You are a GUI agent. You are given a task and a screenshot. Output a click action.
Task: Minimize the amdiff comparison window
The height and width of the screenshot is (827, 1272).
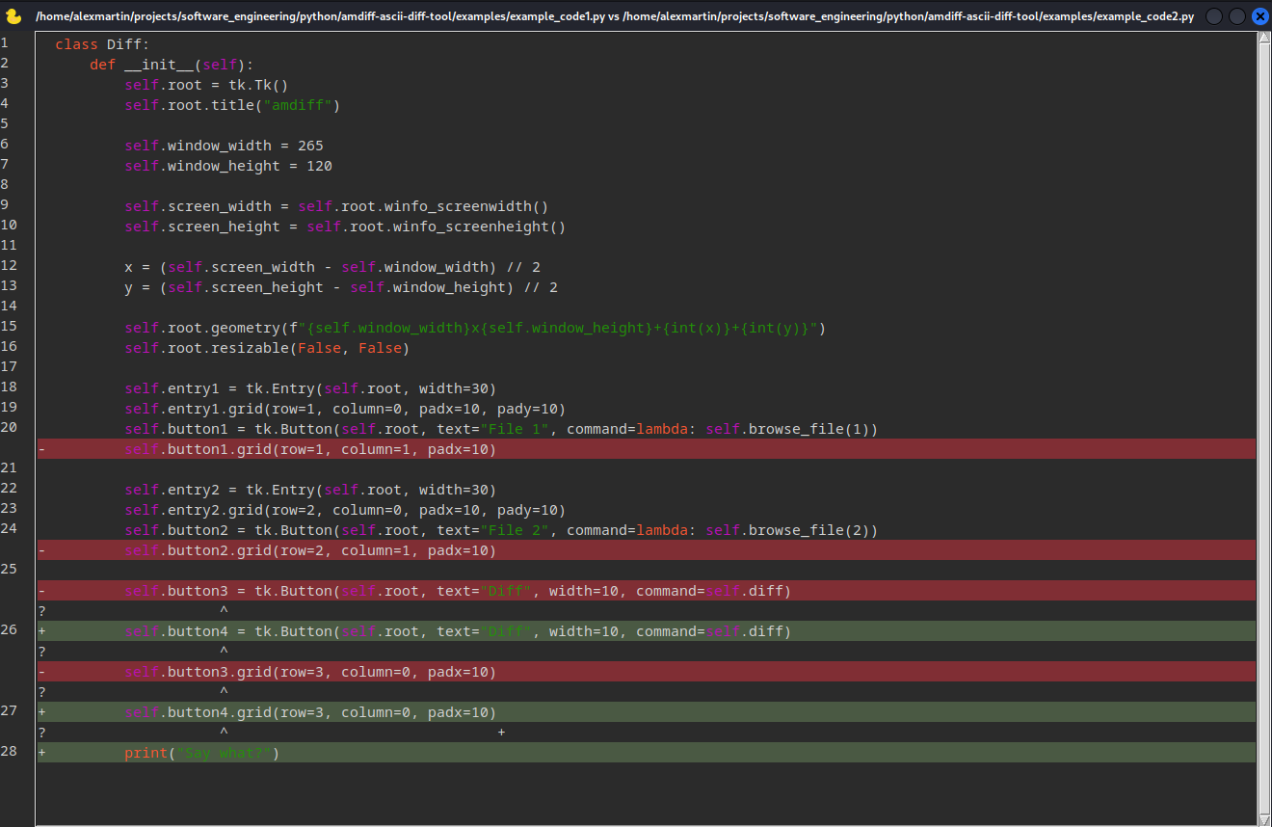(1214, 16)
